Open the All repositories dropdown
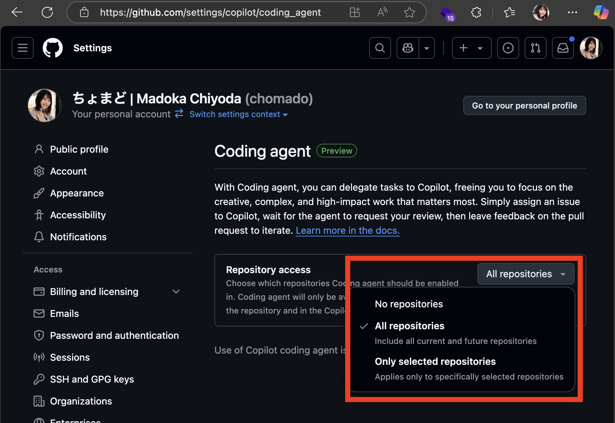Image resolution: width=615 pixels, height=423 pixels. pos(526,274)
